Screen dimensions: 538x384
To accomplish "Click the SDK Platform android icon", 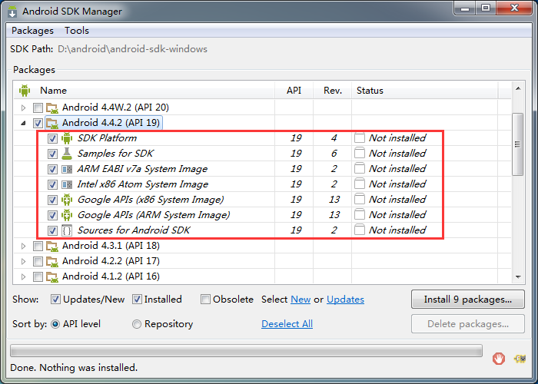I will (67, 138).
